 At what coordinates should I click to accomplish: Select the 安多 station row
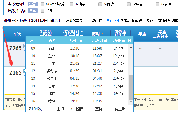click(x=77, y=86)
